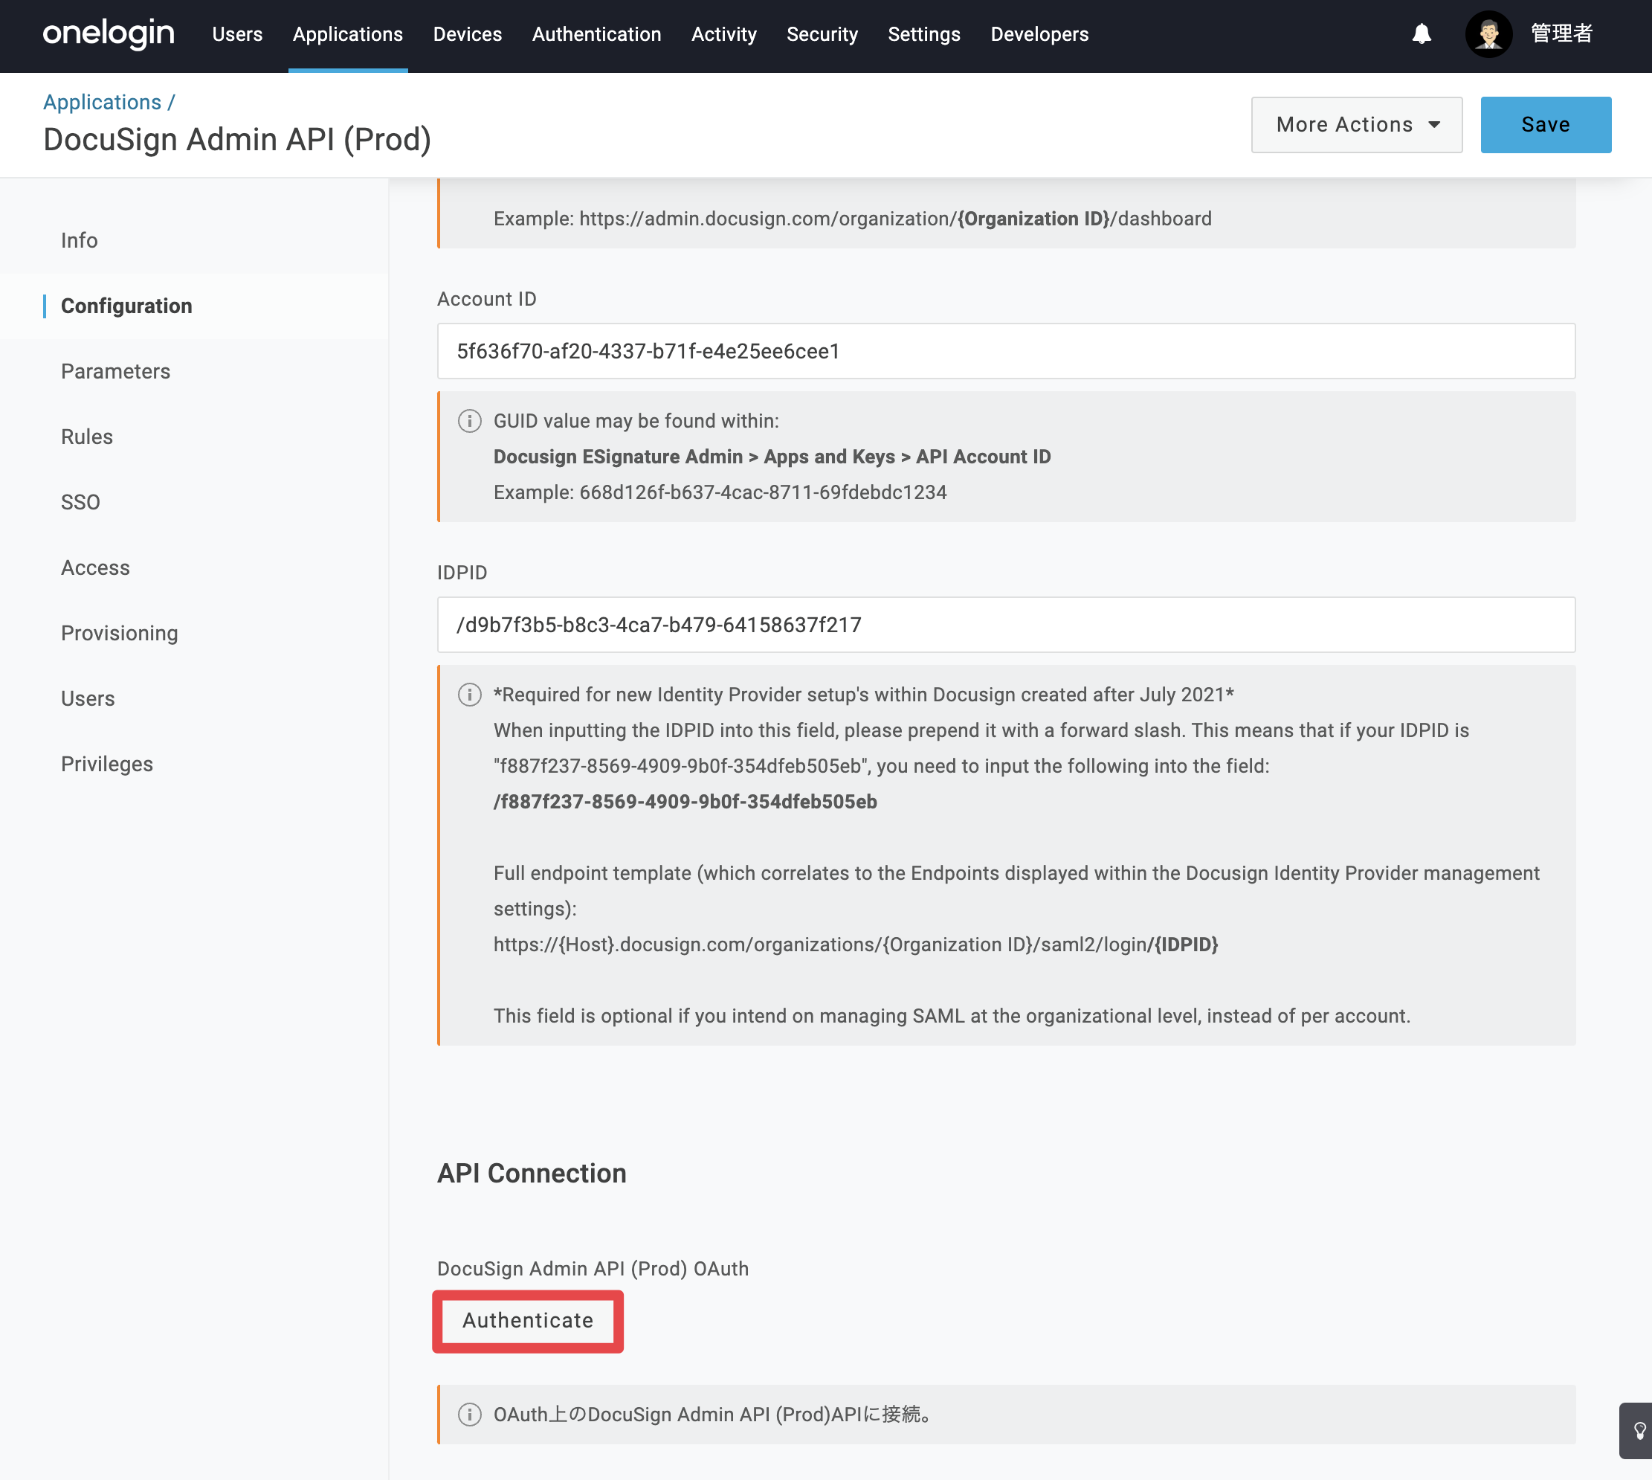Click 'This field is optional' note text
Screen dimensions: 1652x1480
click(951, 1016)
